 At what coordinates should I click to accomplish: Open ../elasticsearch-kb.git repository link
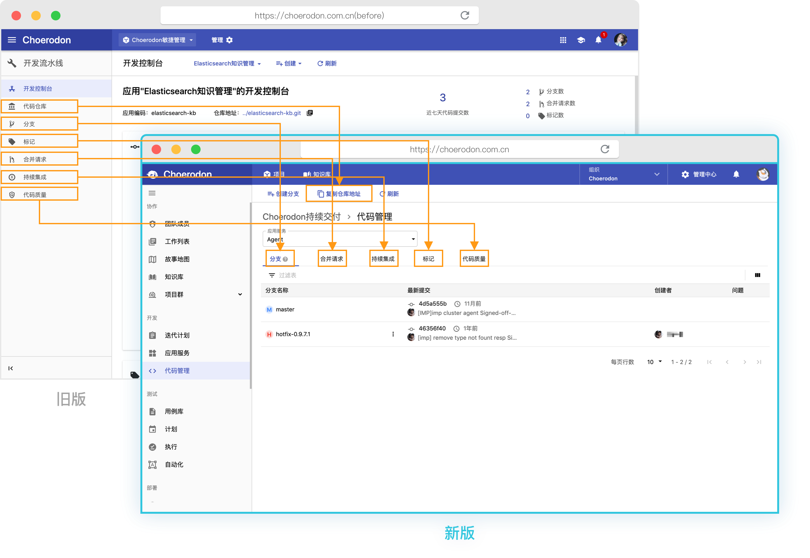[x=272, y=113]
